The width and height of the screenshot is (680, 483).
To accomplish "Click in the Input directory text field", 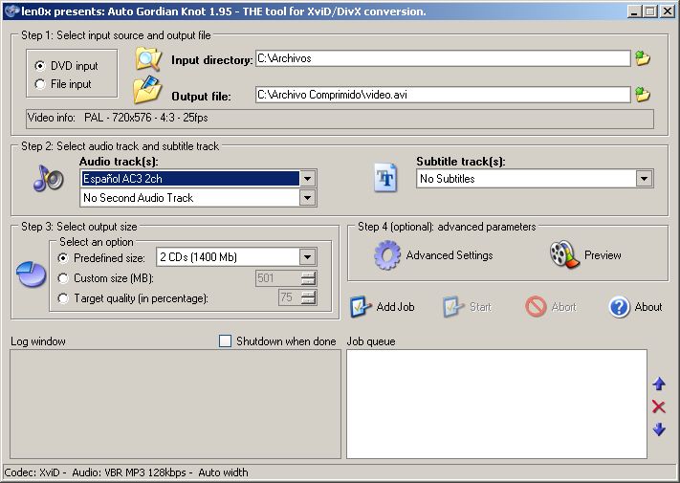I will pos(443,58).
